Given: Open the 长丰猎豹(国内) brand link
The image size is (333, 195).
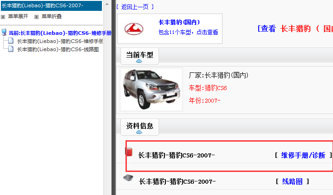Looking at the screenshot, I should (x=179, y=22).
